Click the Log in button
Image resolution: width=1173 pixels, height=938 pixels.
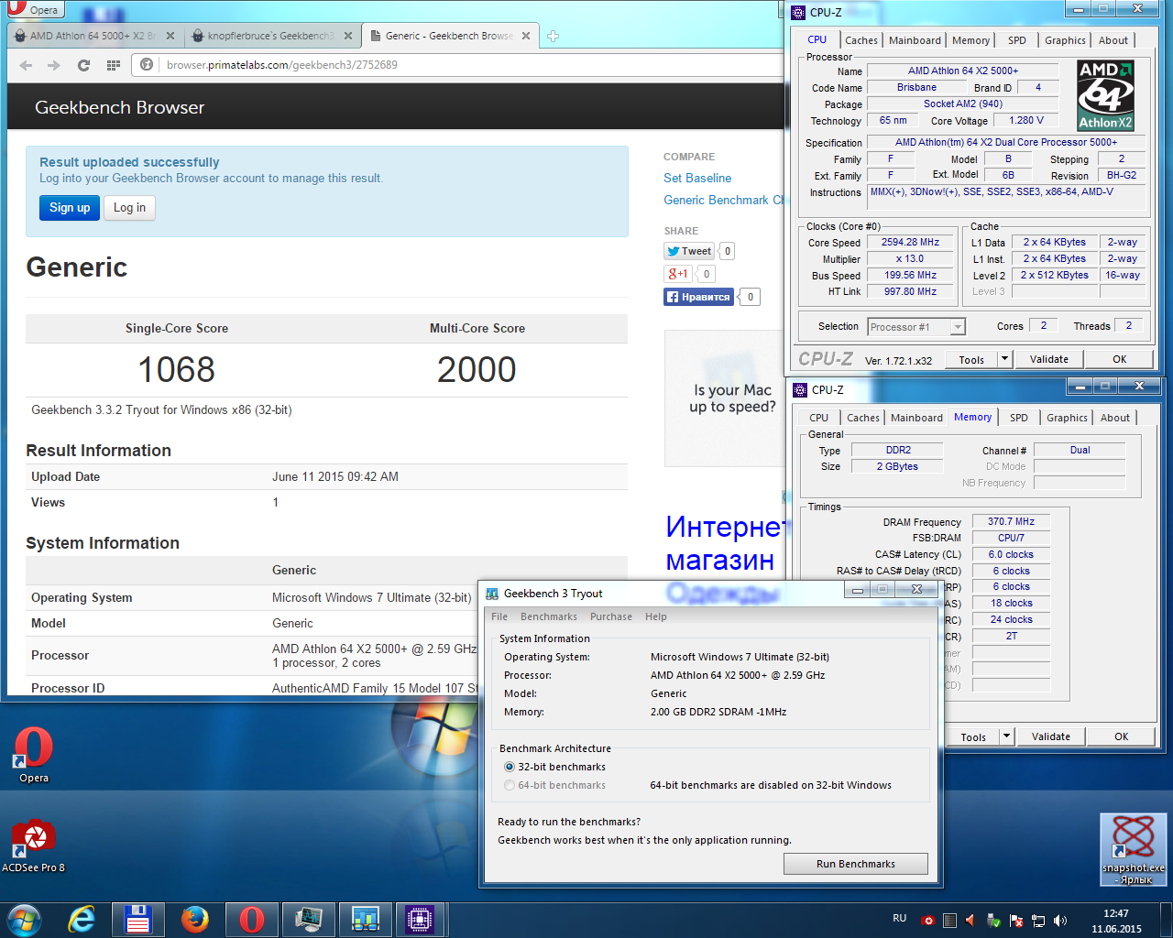tap(129, 208)
